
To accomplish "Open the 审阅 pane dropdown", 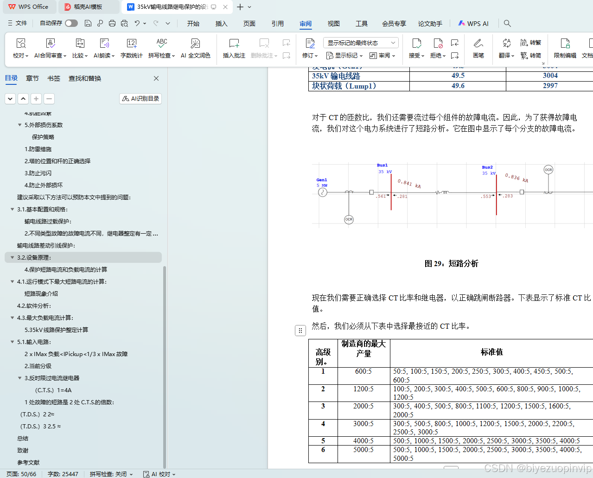I will pyautogui.click(x=383, y=56).
